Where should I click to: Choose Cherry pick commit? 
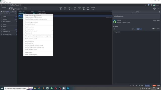coord(38,29)
